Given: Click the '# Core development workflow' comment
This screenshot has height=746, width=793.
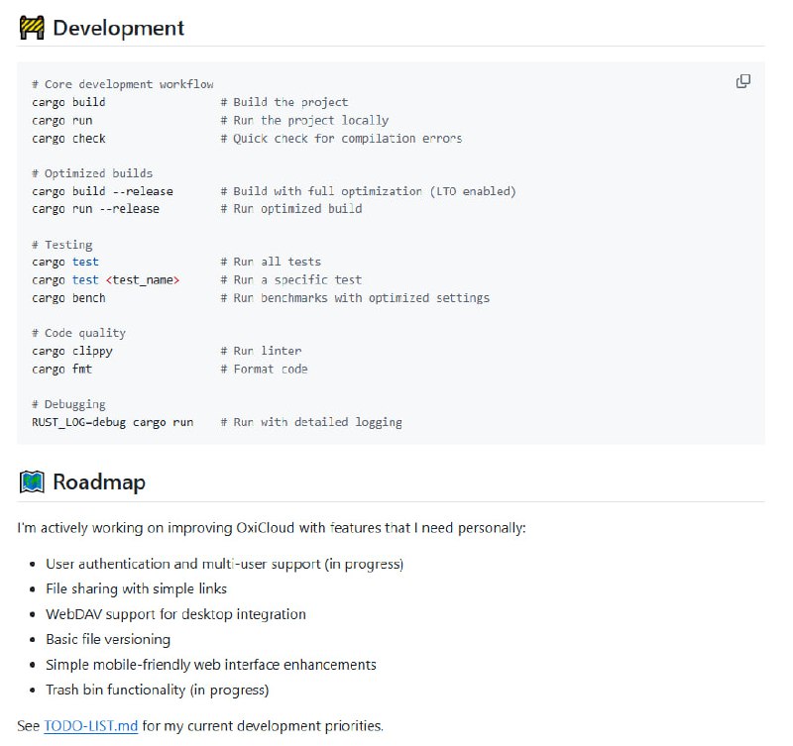Looking at the screenshot, I should (122, 85).
